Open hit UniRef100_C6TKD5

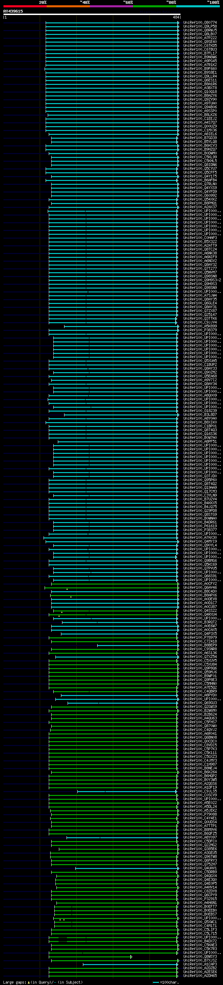point(200,45)
